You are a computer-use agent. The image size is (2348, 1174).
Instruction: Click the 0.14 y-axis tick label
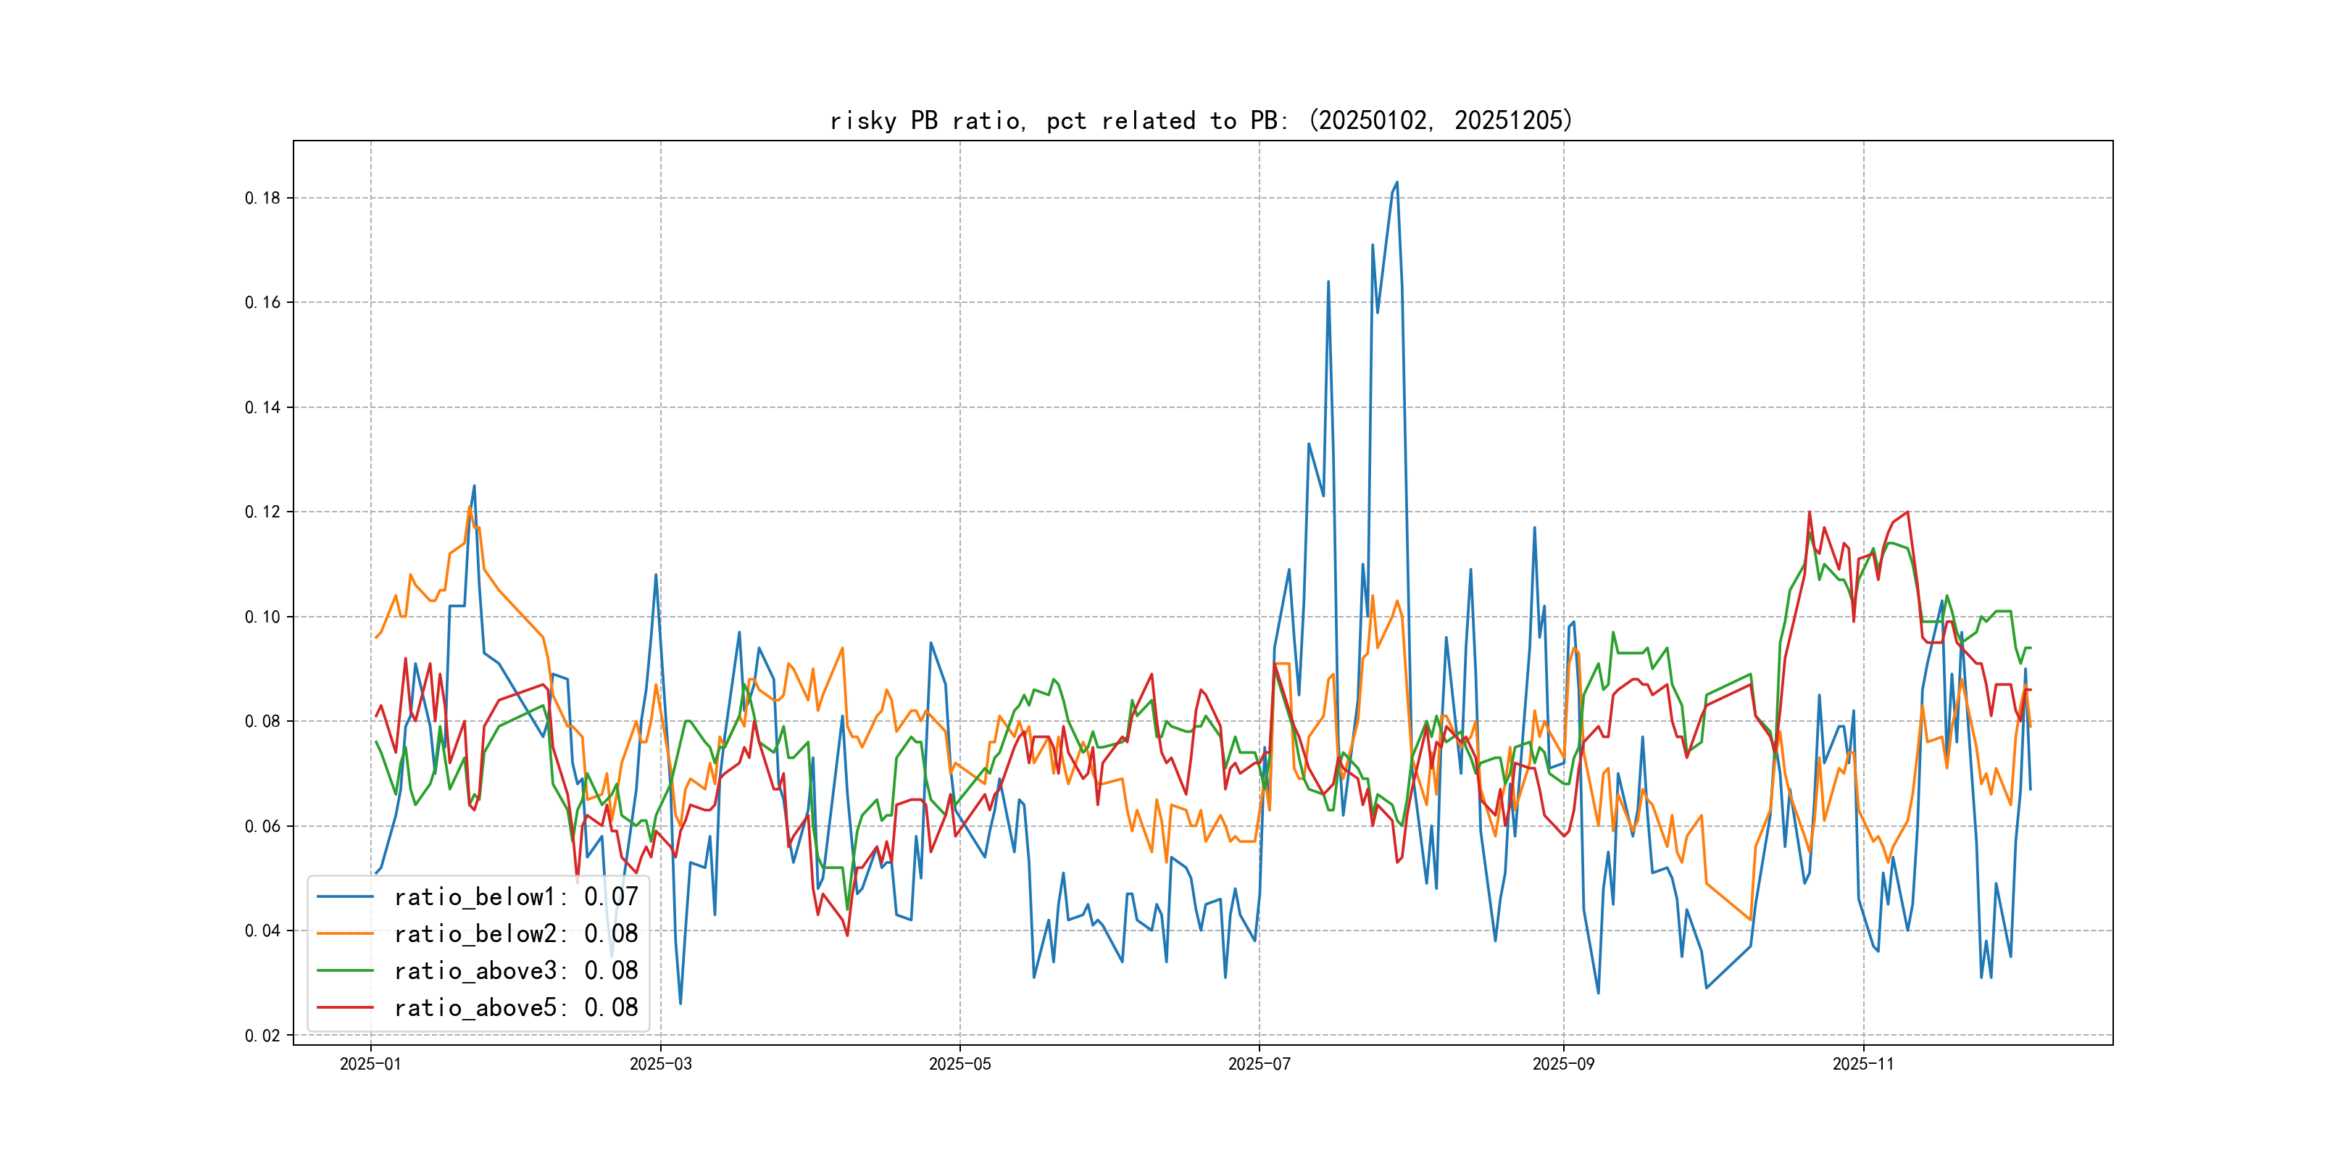coord(262,407)
